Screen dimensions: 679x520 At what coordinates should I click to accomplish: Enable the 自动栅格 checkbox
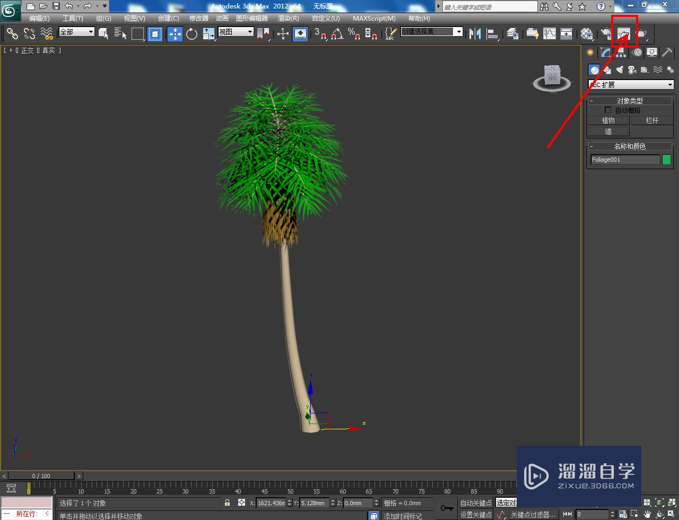[x=608, y=110]
